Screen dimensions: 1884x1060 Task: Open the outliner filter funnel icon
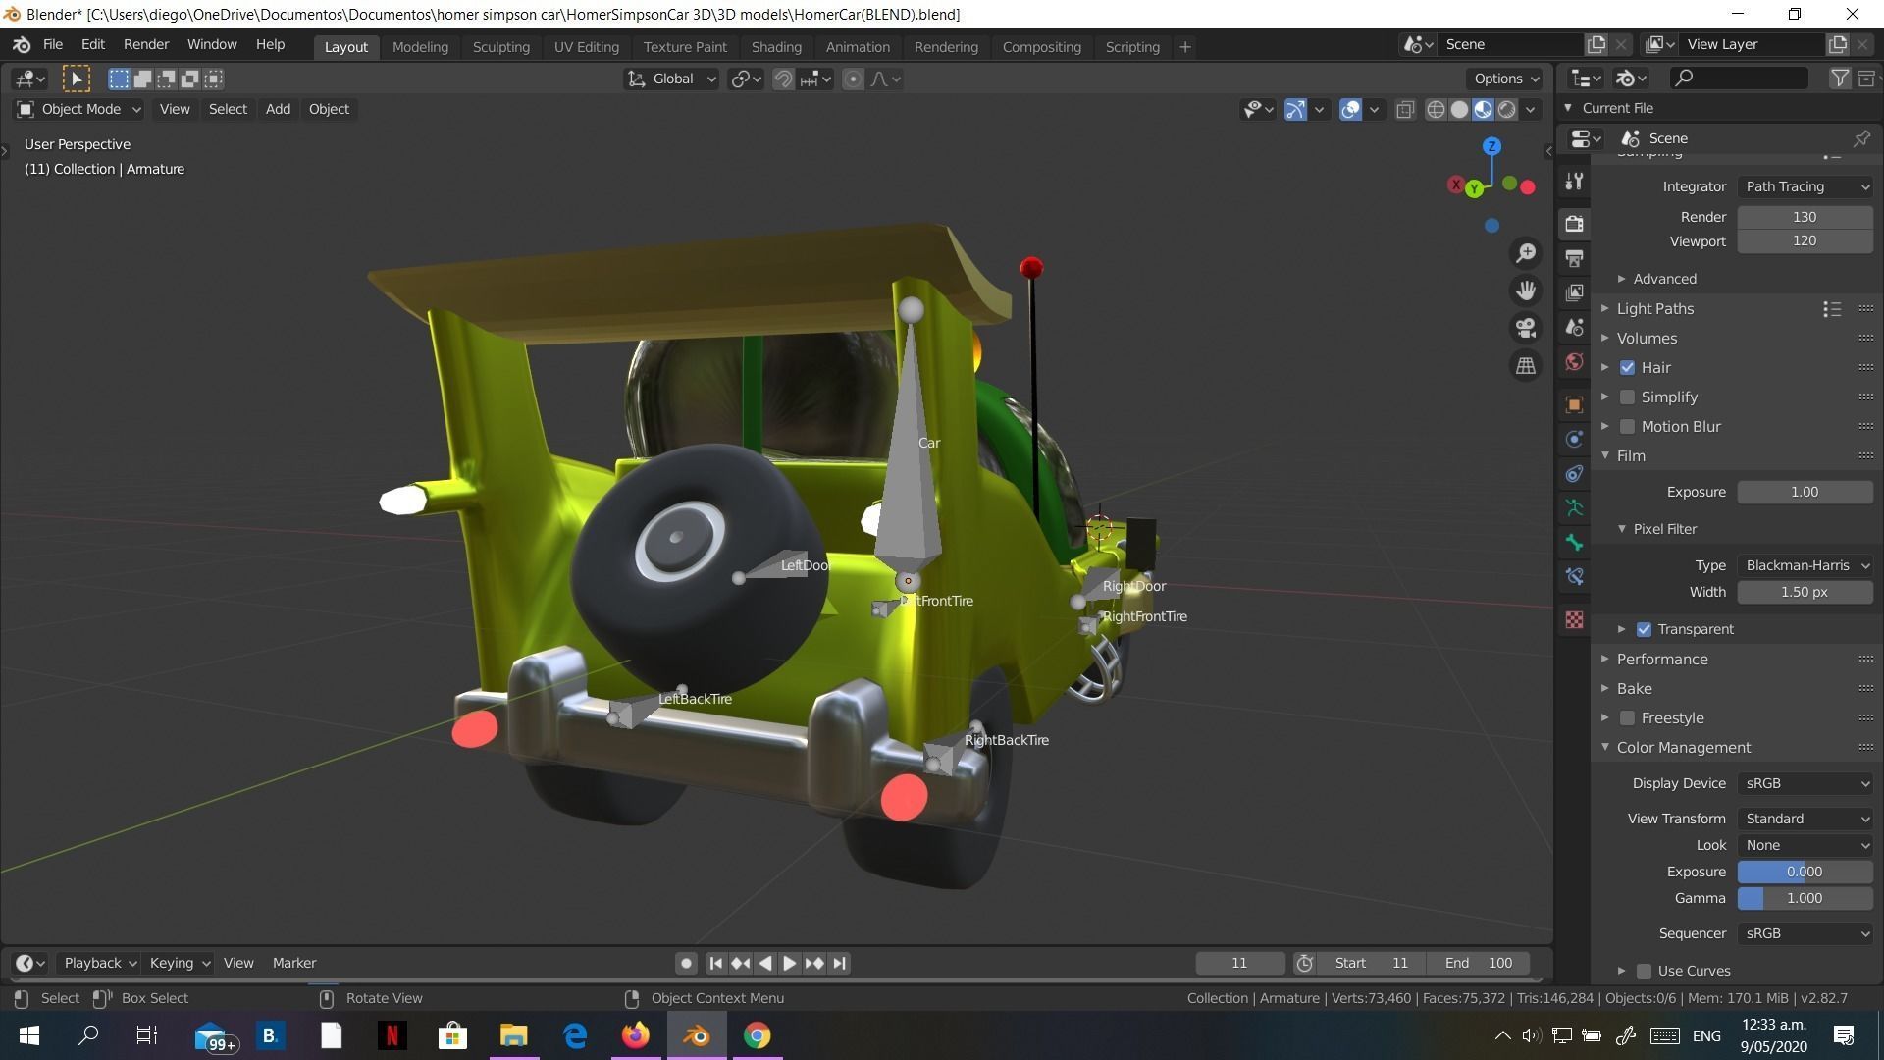pos(1840,78)
